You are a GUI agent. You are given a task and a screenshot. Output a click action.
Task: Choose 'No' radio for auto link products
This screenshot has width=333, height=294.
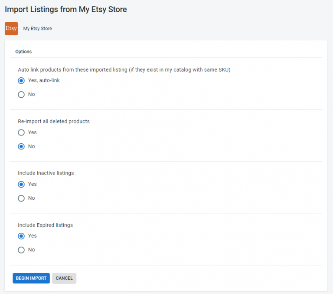click(21, 95)
